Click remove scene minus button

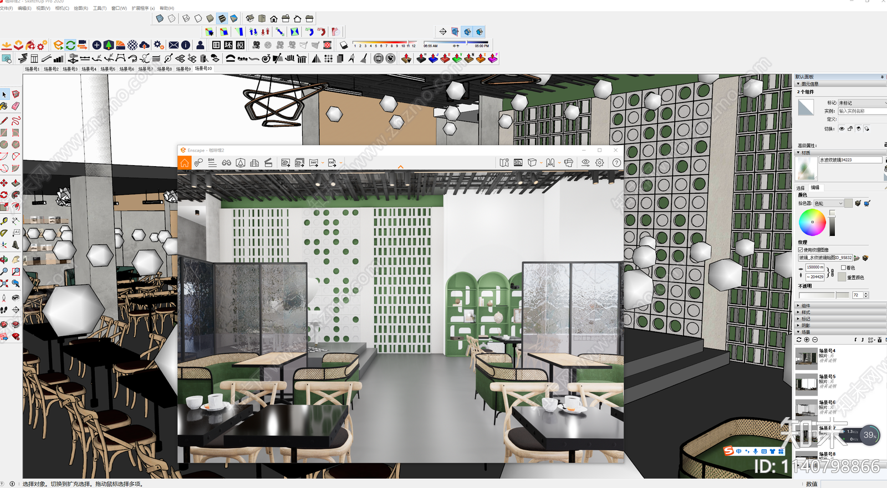[815, 340]
